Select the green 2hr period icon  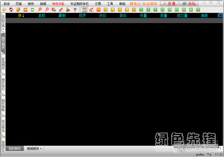pos(184,10)
